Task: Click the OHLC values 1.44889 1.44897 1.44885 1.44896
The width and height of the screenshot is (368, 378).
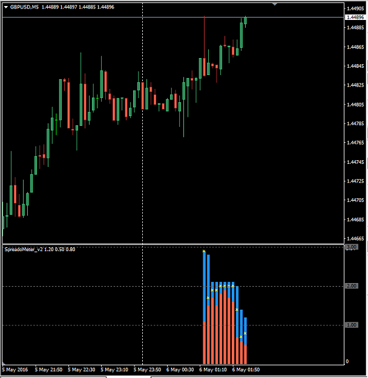Action: [x=78, y=7]
